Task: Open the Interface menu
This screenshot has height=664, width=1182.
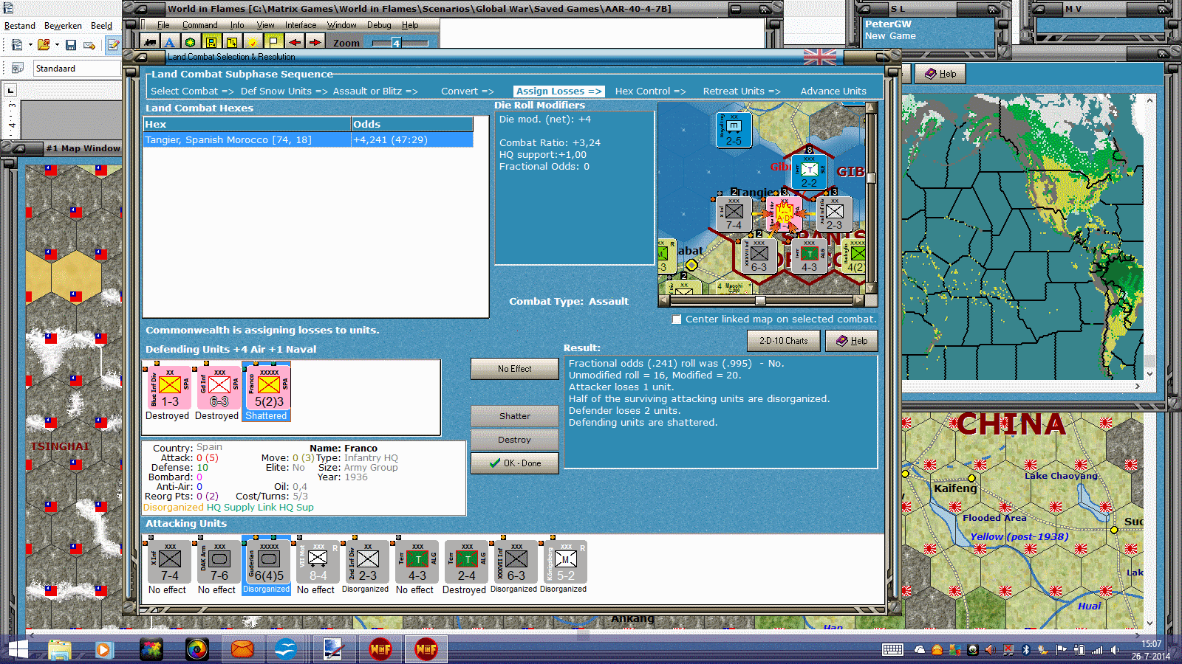Action: tap(301, 25)
